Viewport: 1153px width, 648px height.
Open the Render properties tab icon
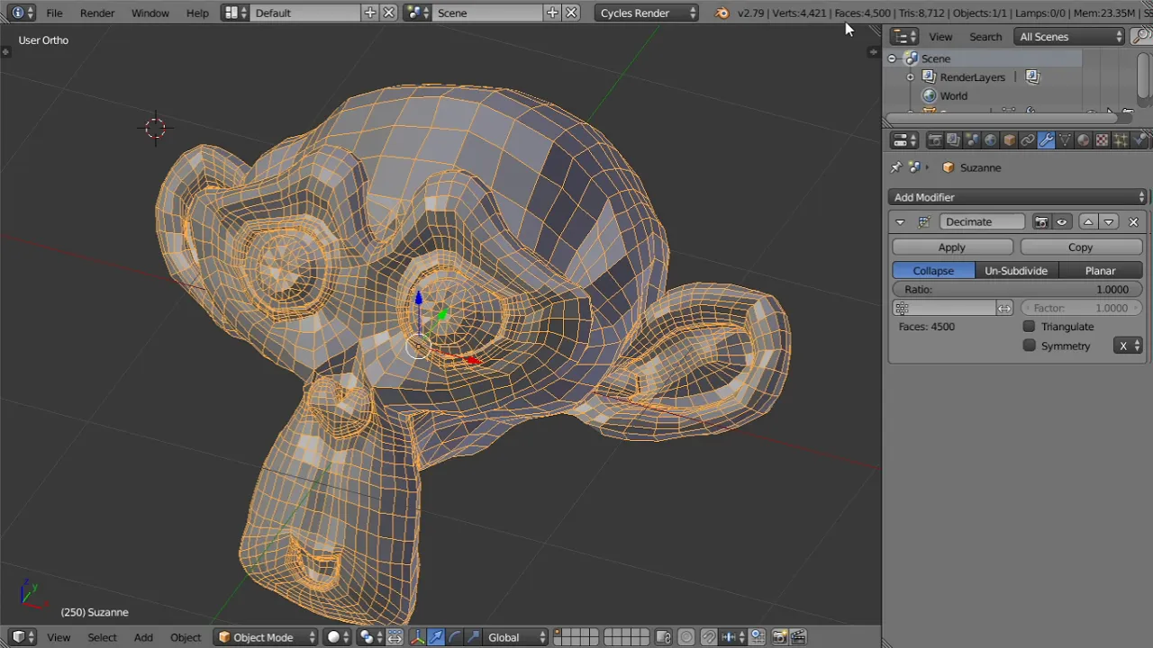(x=935, y=140)
